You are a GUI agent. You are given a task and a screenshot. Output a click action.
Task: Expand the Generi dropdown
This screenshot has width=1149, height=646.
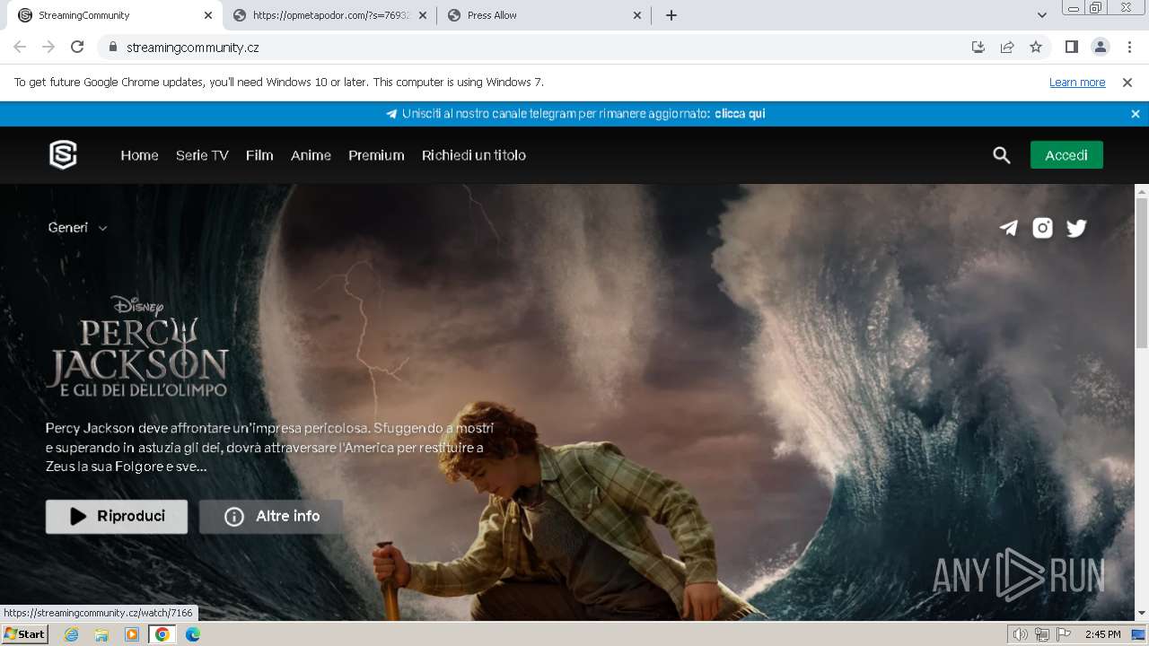tap(78, 228)
